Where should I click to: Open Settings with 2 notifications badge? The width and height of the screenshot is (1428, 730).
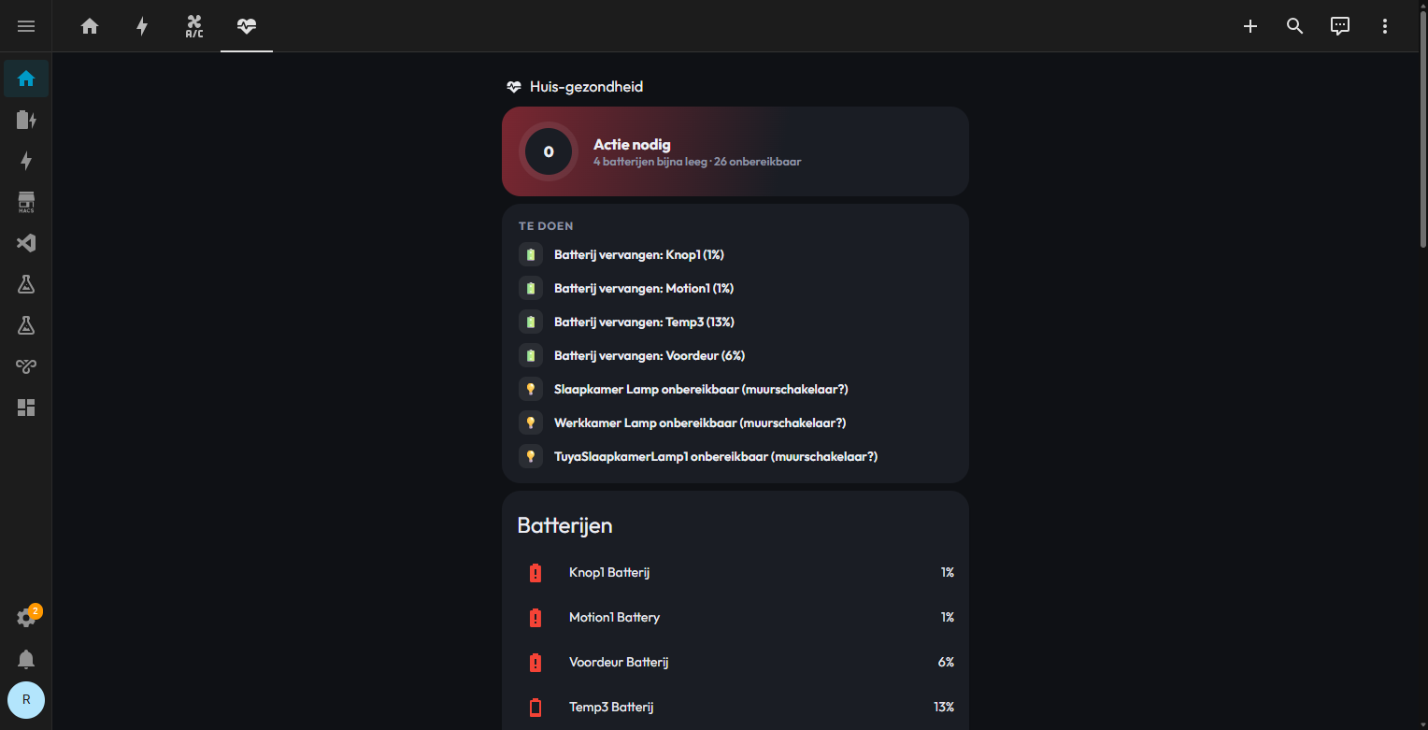point(26,618)
